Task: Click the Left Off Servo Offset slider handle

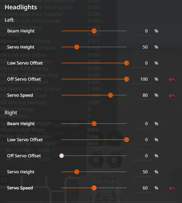Action: [x=127, y=79]
